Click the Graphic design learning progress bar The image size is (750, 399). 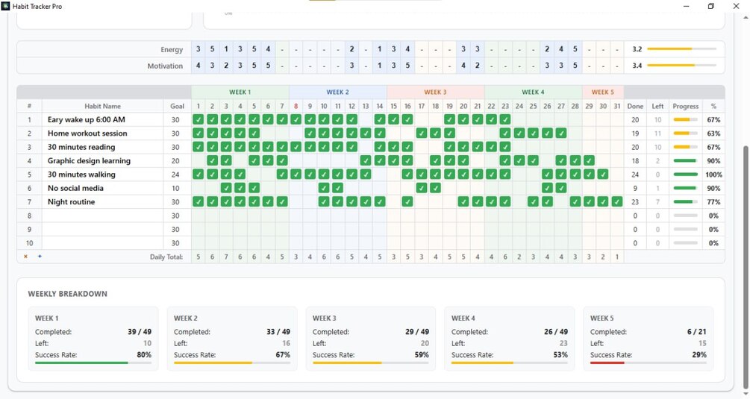[x=685, y=161]
